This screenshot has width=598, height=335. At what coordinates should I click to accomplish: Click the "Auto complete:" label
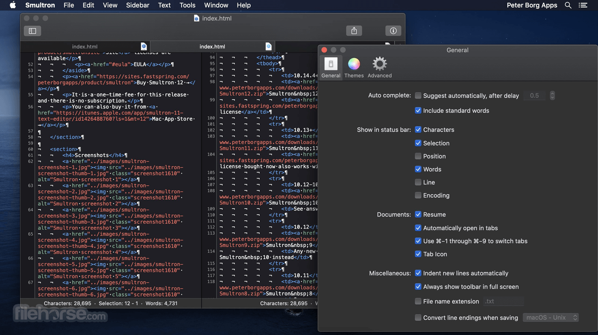tap(390, 95)
